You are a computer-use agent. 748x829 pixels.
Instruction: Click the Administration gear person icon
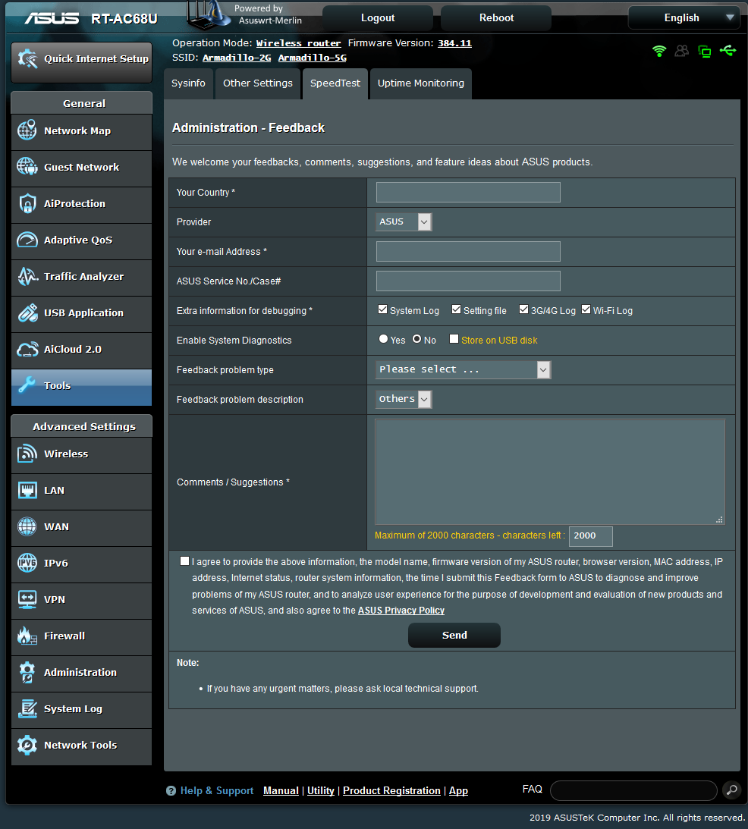pos(27,673)
